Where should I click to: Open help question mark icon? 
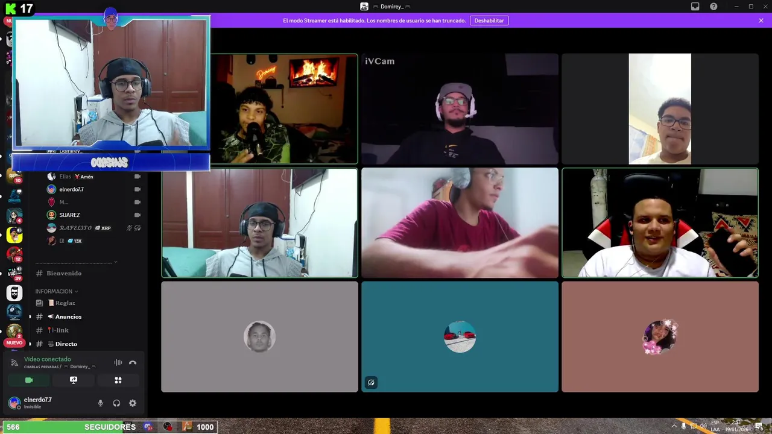click(713, 7)
